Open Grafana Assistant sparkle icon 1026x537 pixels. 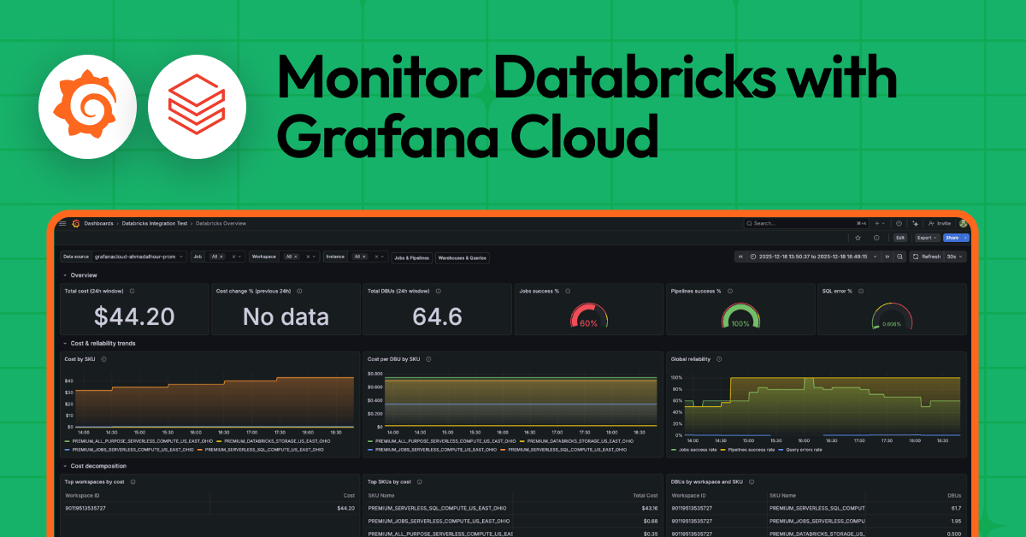[916, 223]
